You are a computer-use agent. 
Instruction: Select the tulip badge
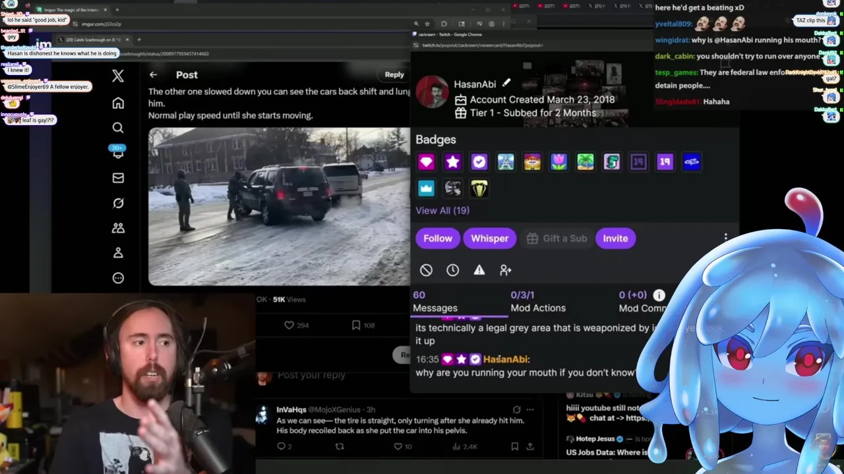click(x=558, y=162)
